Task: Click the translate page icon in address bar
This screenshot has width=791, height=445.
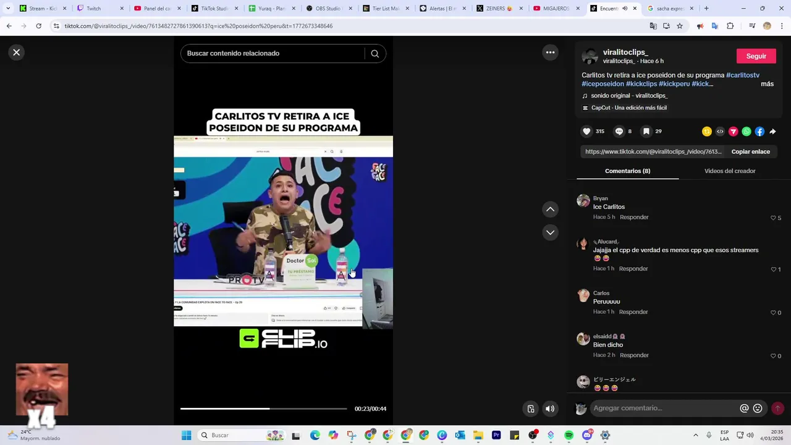Action: point(653,26)
